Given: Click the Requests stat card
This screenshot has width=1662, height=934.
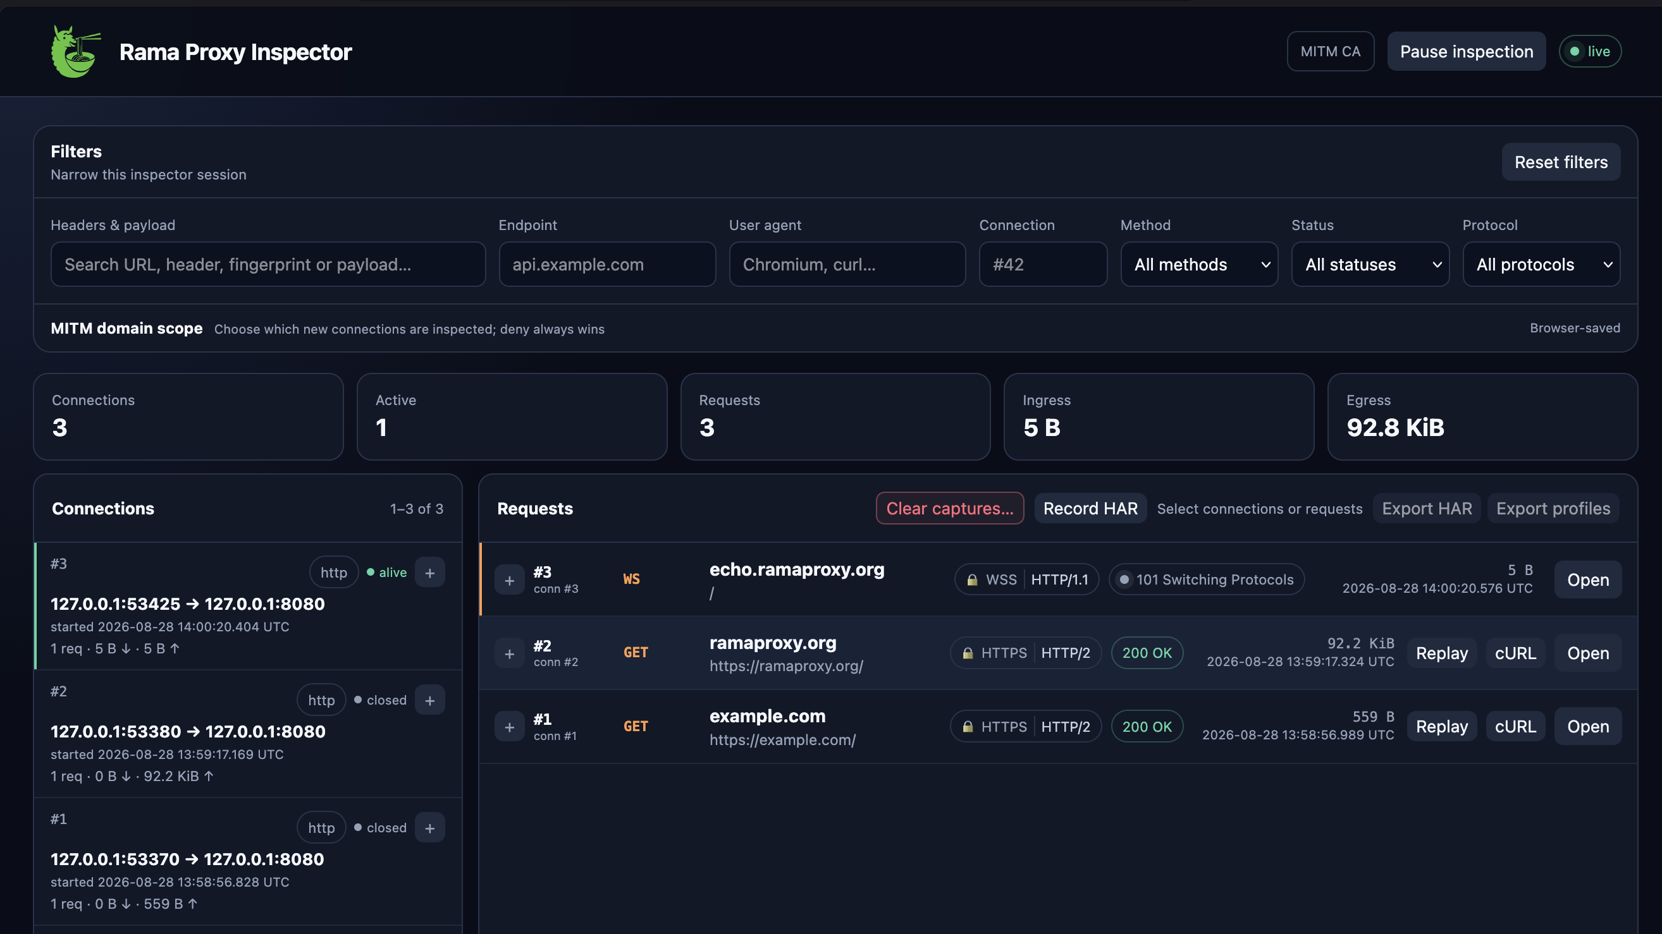Looking at the screenshot, I should [x=835, y=417].
